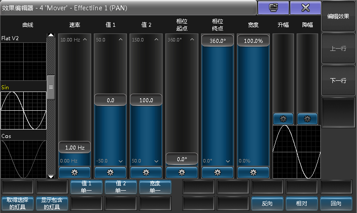Toggle the 值 2 单一 button
Image resolution: width=357 pixels, height=213 pixels.
pos(121,187)
